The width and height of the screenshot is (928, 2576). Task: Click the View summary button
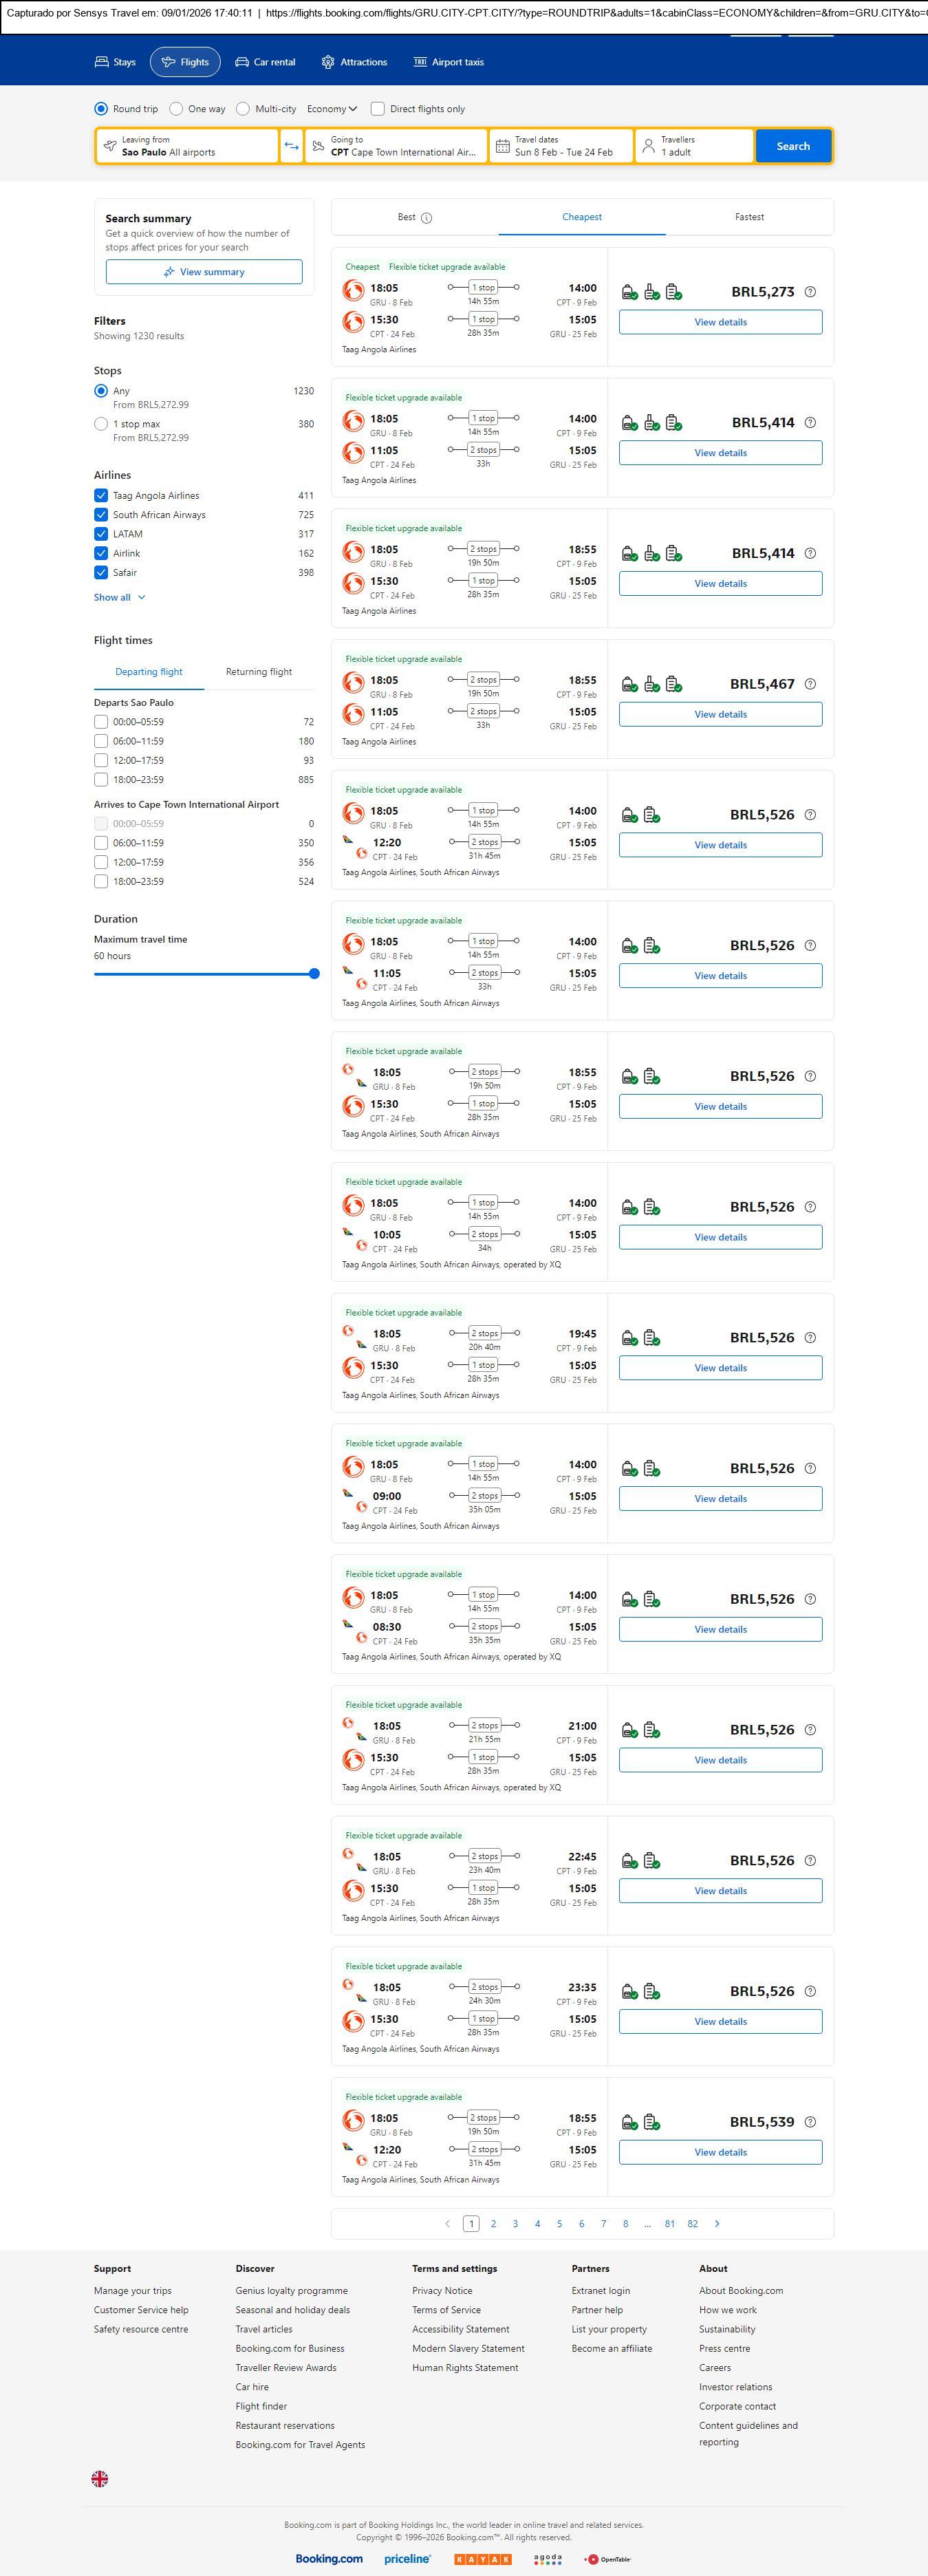click(204, 272)
